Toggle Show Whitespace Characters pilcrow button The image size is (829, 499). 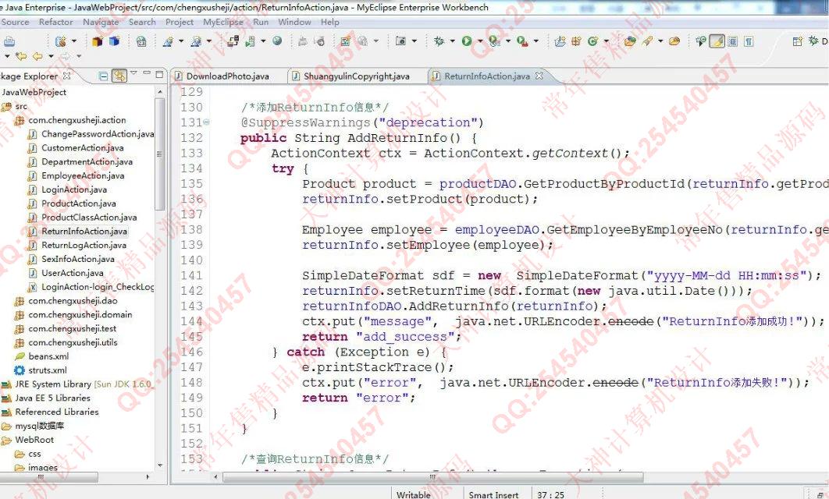pyautogui.click(x=749, y=41)
